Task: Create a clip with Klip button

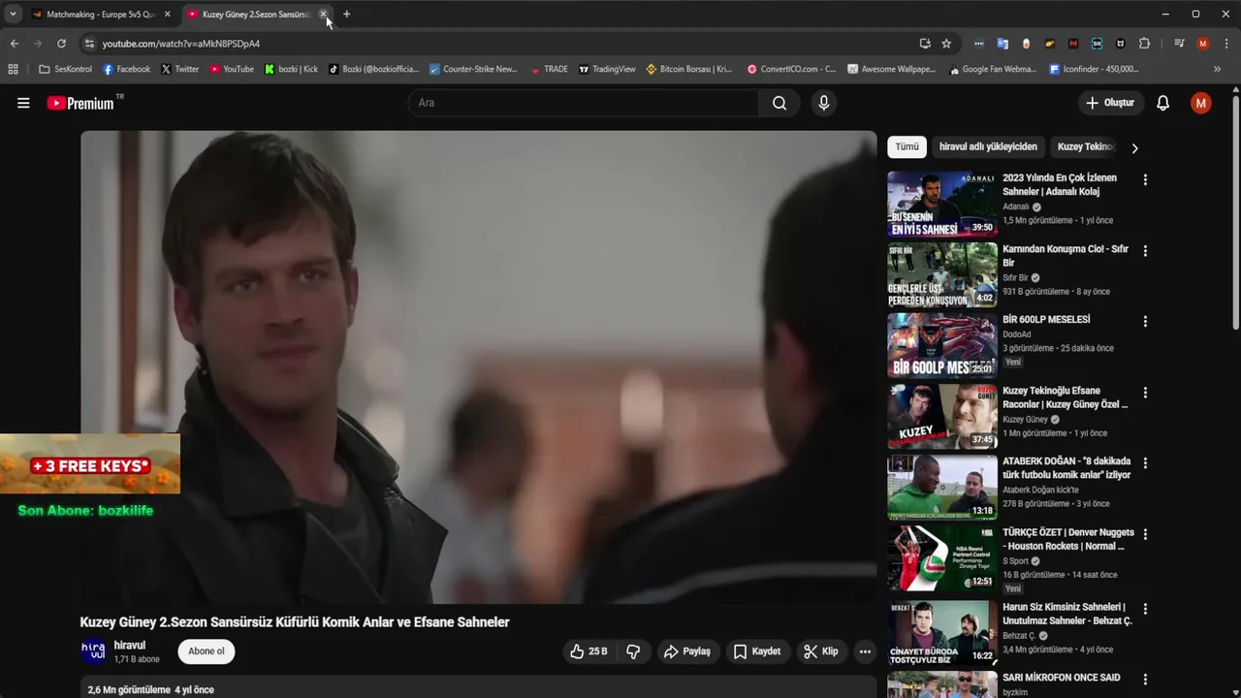Action: tap(821, 651)
